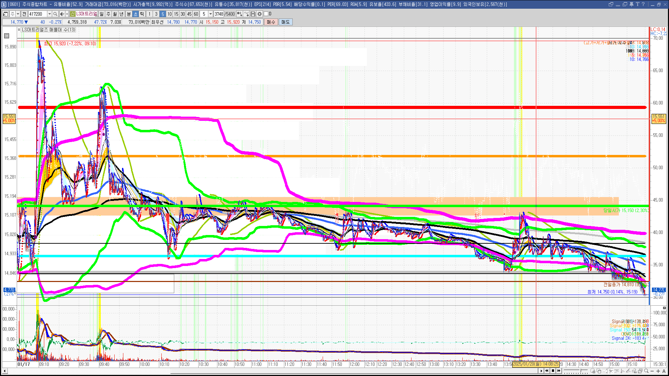This screenshot has height=376, width=669.
Task: Click the 매도 sell button
Action: [x=285, y=22]
